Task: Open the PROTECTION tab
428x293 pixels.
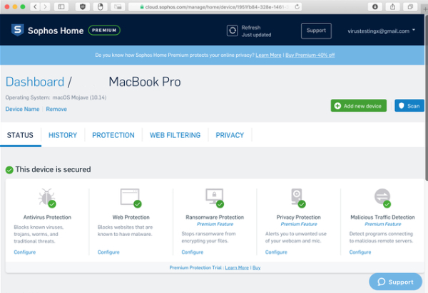Action: tap(113, 135)
